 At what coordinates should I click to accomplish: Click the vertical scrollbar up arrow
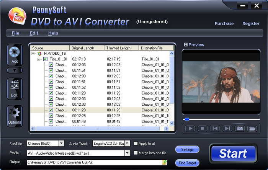coord(172,53)
